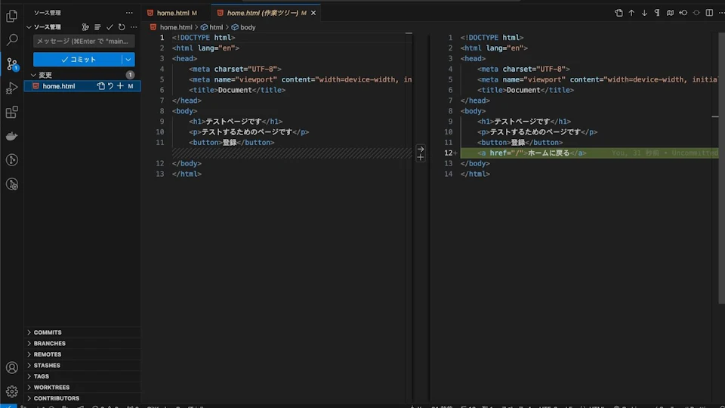
Task: Collapse the 変更 group
Action: point(33,75)
